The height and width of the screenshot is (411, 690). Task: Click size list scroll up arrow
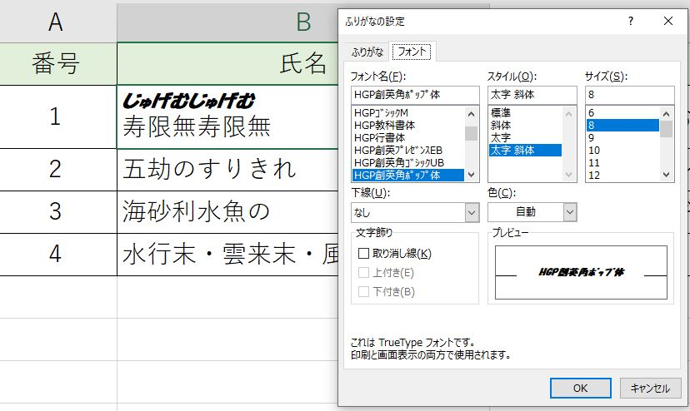point(666,114)
